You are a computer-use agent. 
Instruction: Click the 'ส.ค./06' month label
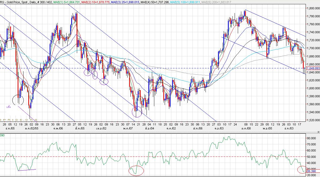(x=198, y=128)
